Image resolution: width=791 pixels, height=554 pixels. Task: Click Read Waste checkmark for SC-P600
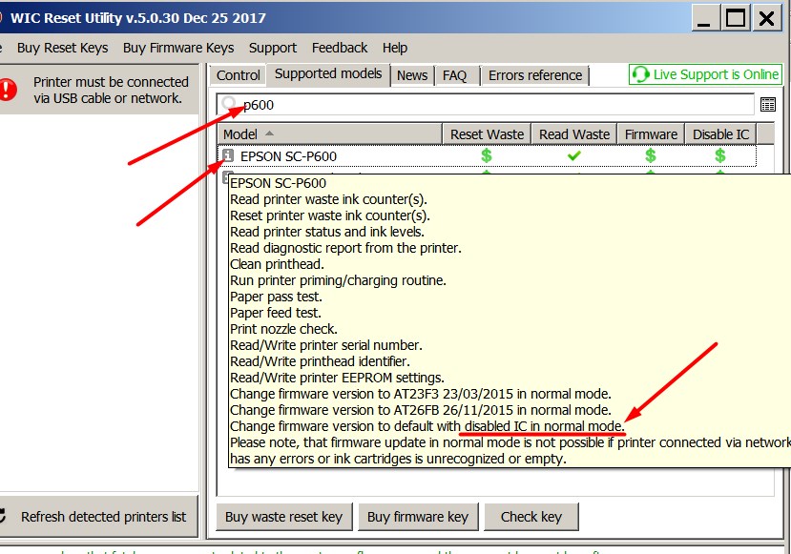coord(573,155)
